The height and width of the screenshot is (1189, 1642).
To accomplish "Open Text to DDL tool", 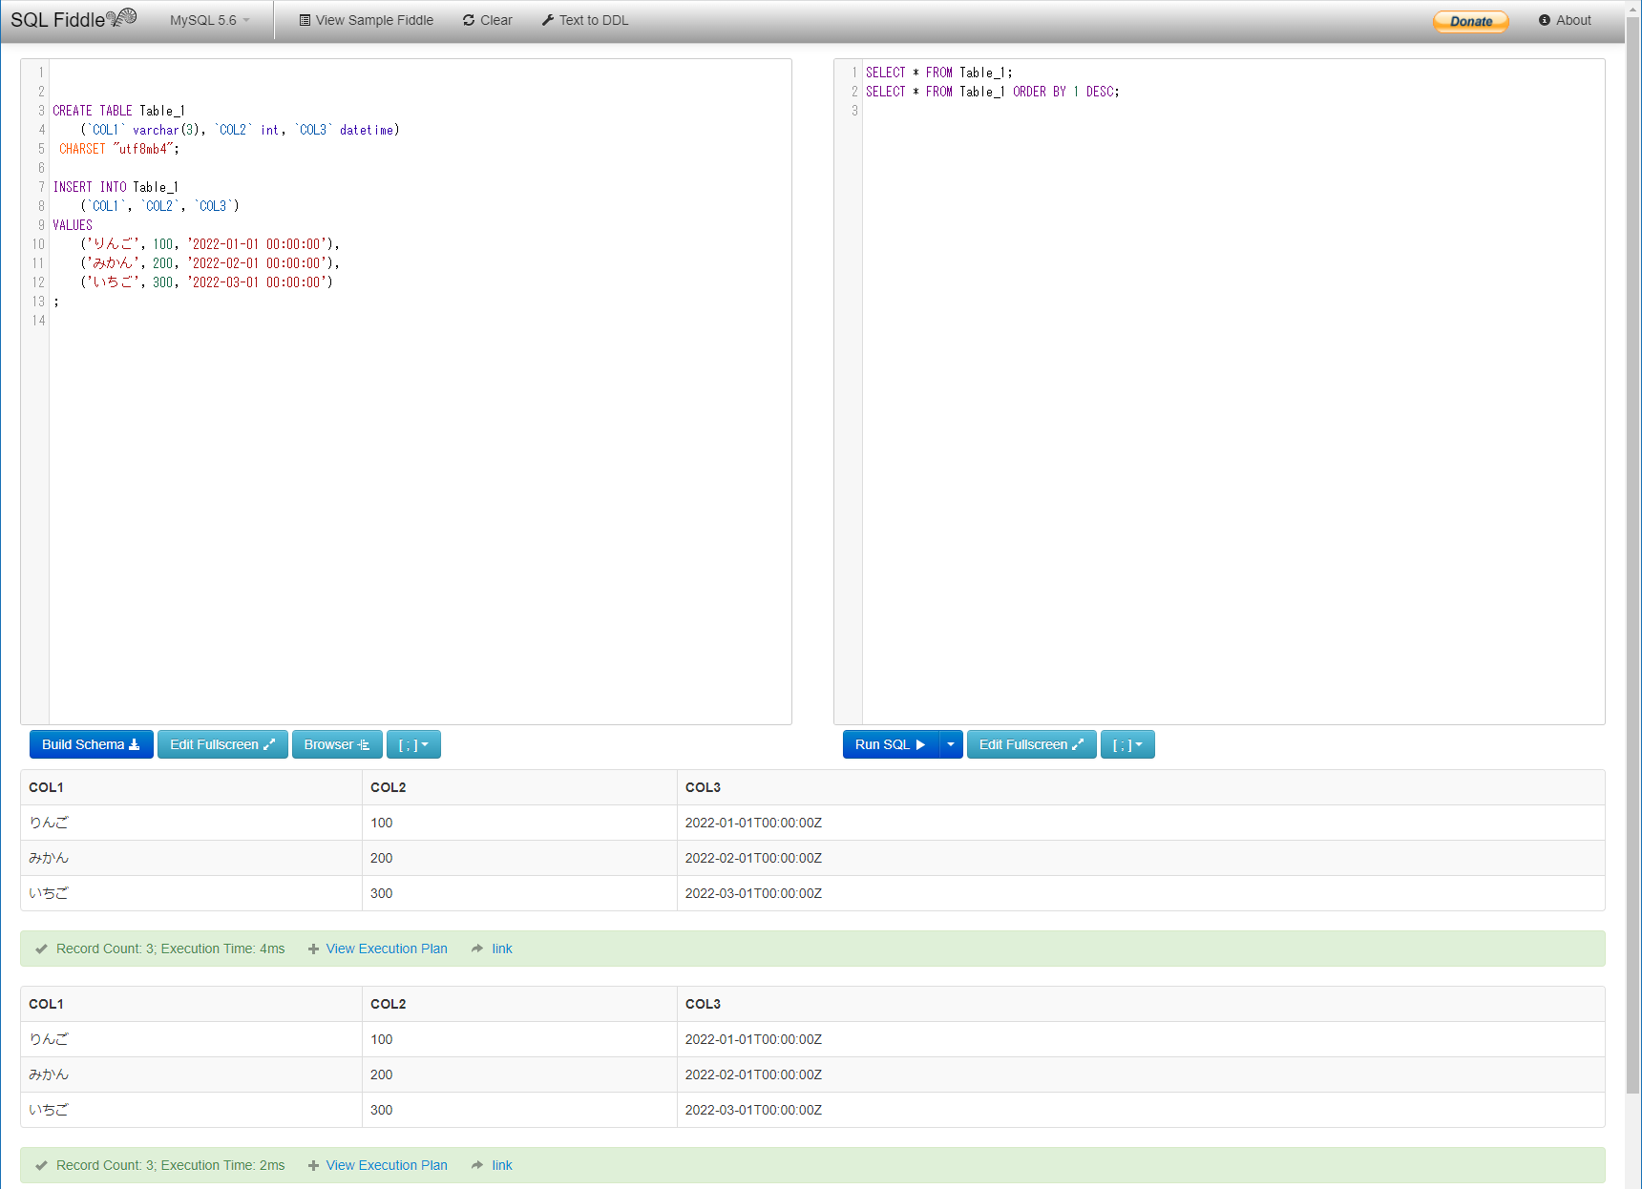I will point(584,20).
